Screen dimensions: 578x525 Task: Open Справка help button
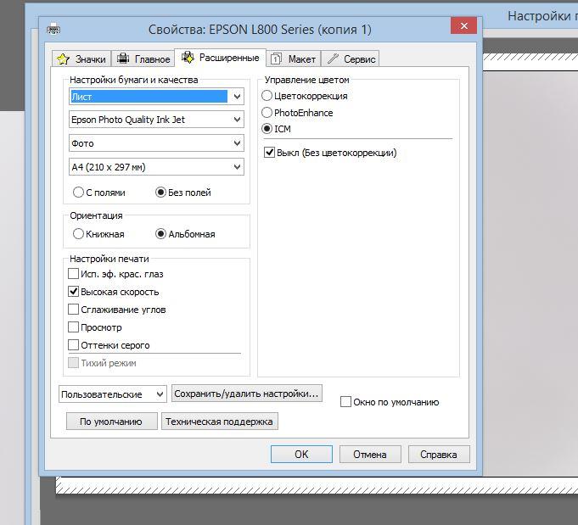point(439,455)
